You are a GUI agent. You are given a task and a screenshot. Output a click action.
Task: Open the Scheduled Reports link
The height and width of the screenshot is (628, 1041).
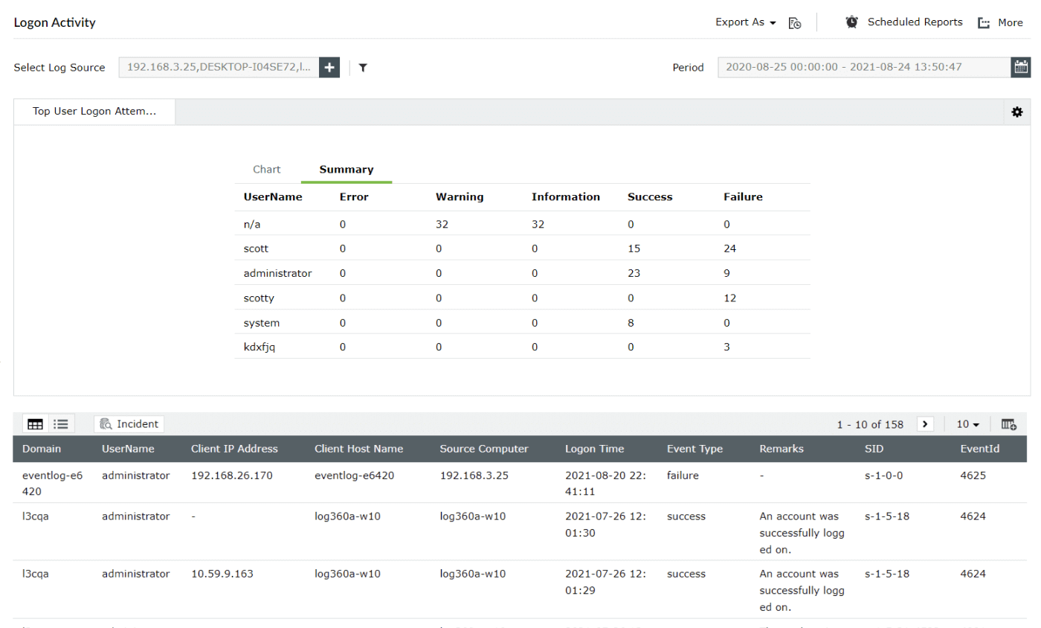coord(915,22)
